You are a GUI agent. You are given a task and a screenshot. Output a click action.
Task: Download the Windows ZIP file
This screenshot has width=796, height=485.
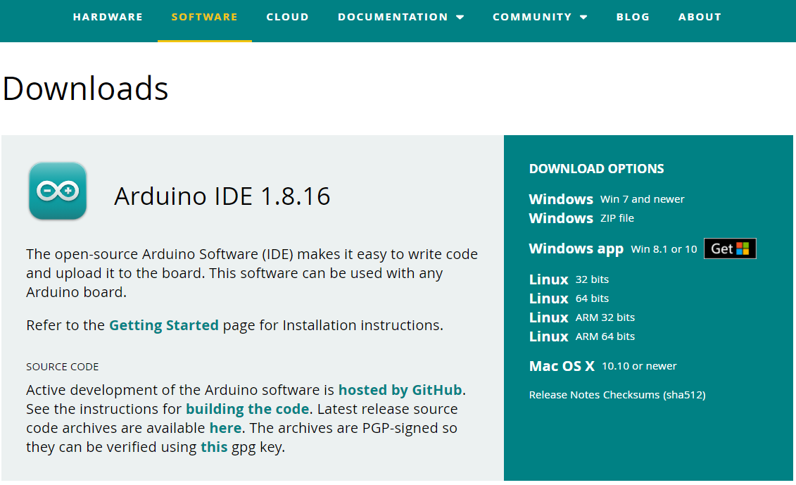coord(561,218)
